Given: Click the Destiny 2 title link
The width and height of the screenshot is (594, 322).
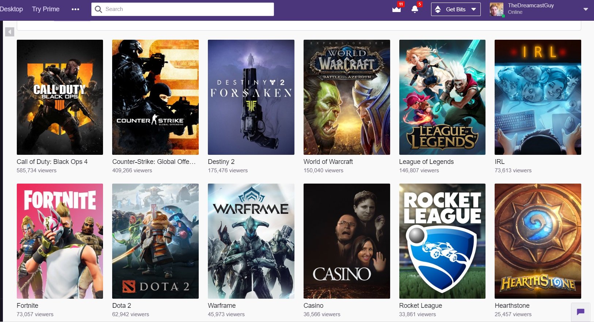Looking at the screenshot, I should [x=221, y=162].
